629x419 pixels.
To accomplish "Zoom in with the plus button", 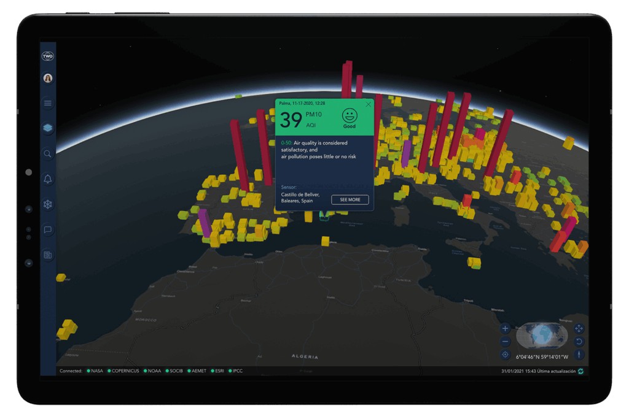I will (x=505, y=329).
